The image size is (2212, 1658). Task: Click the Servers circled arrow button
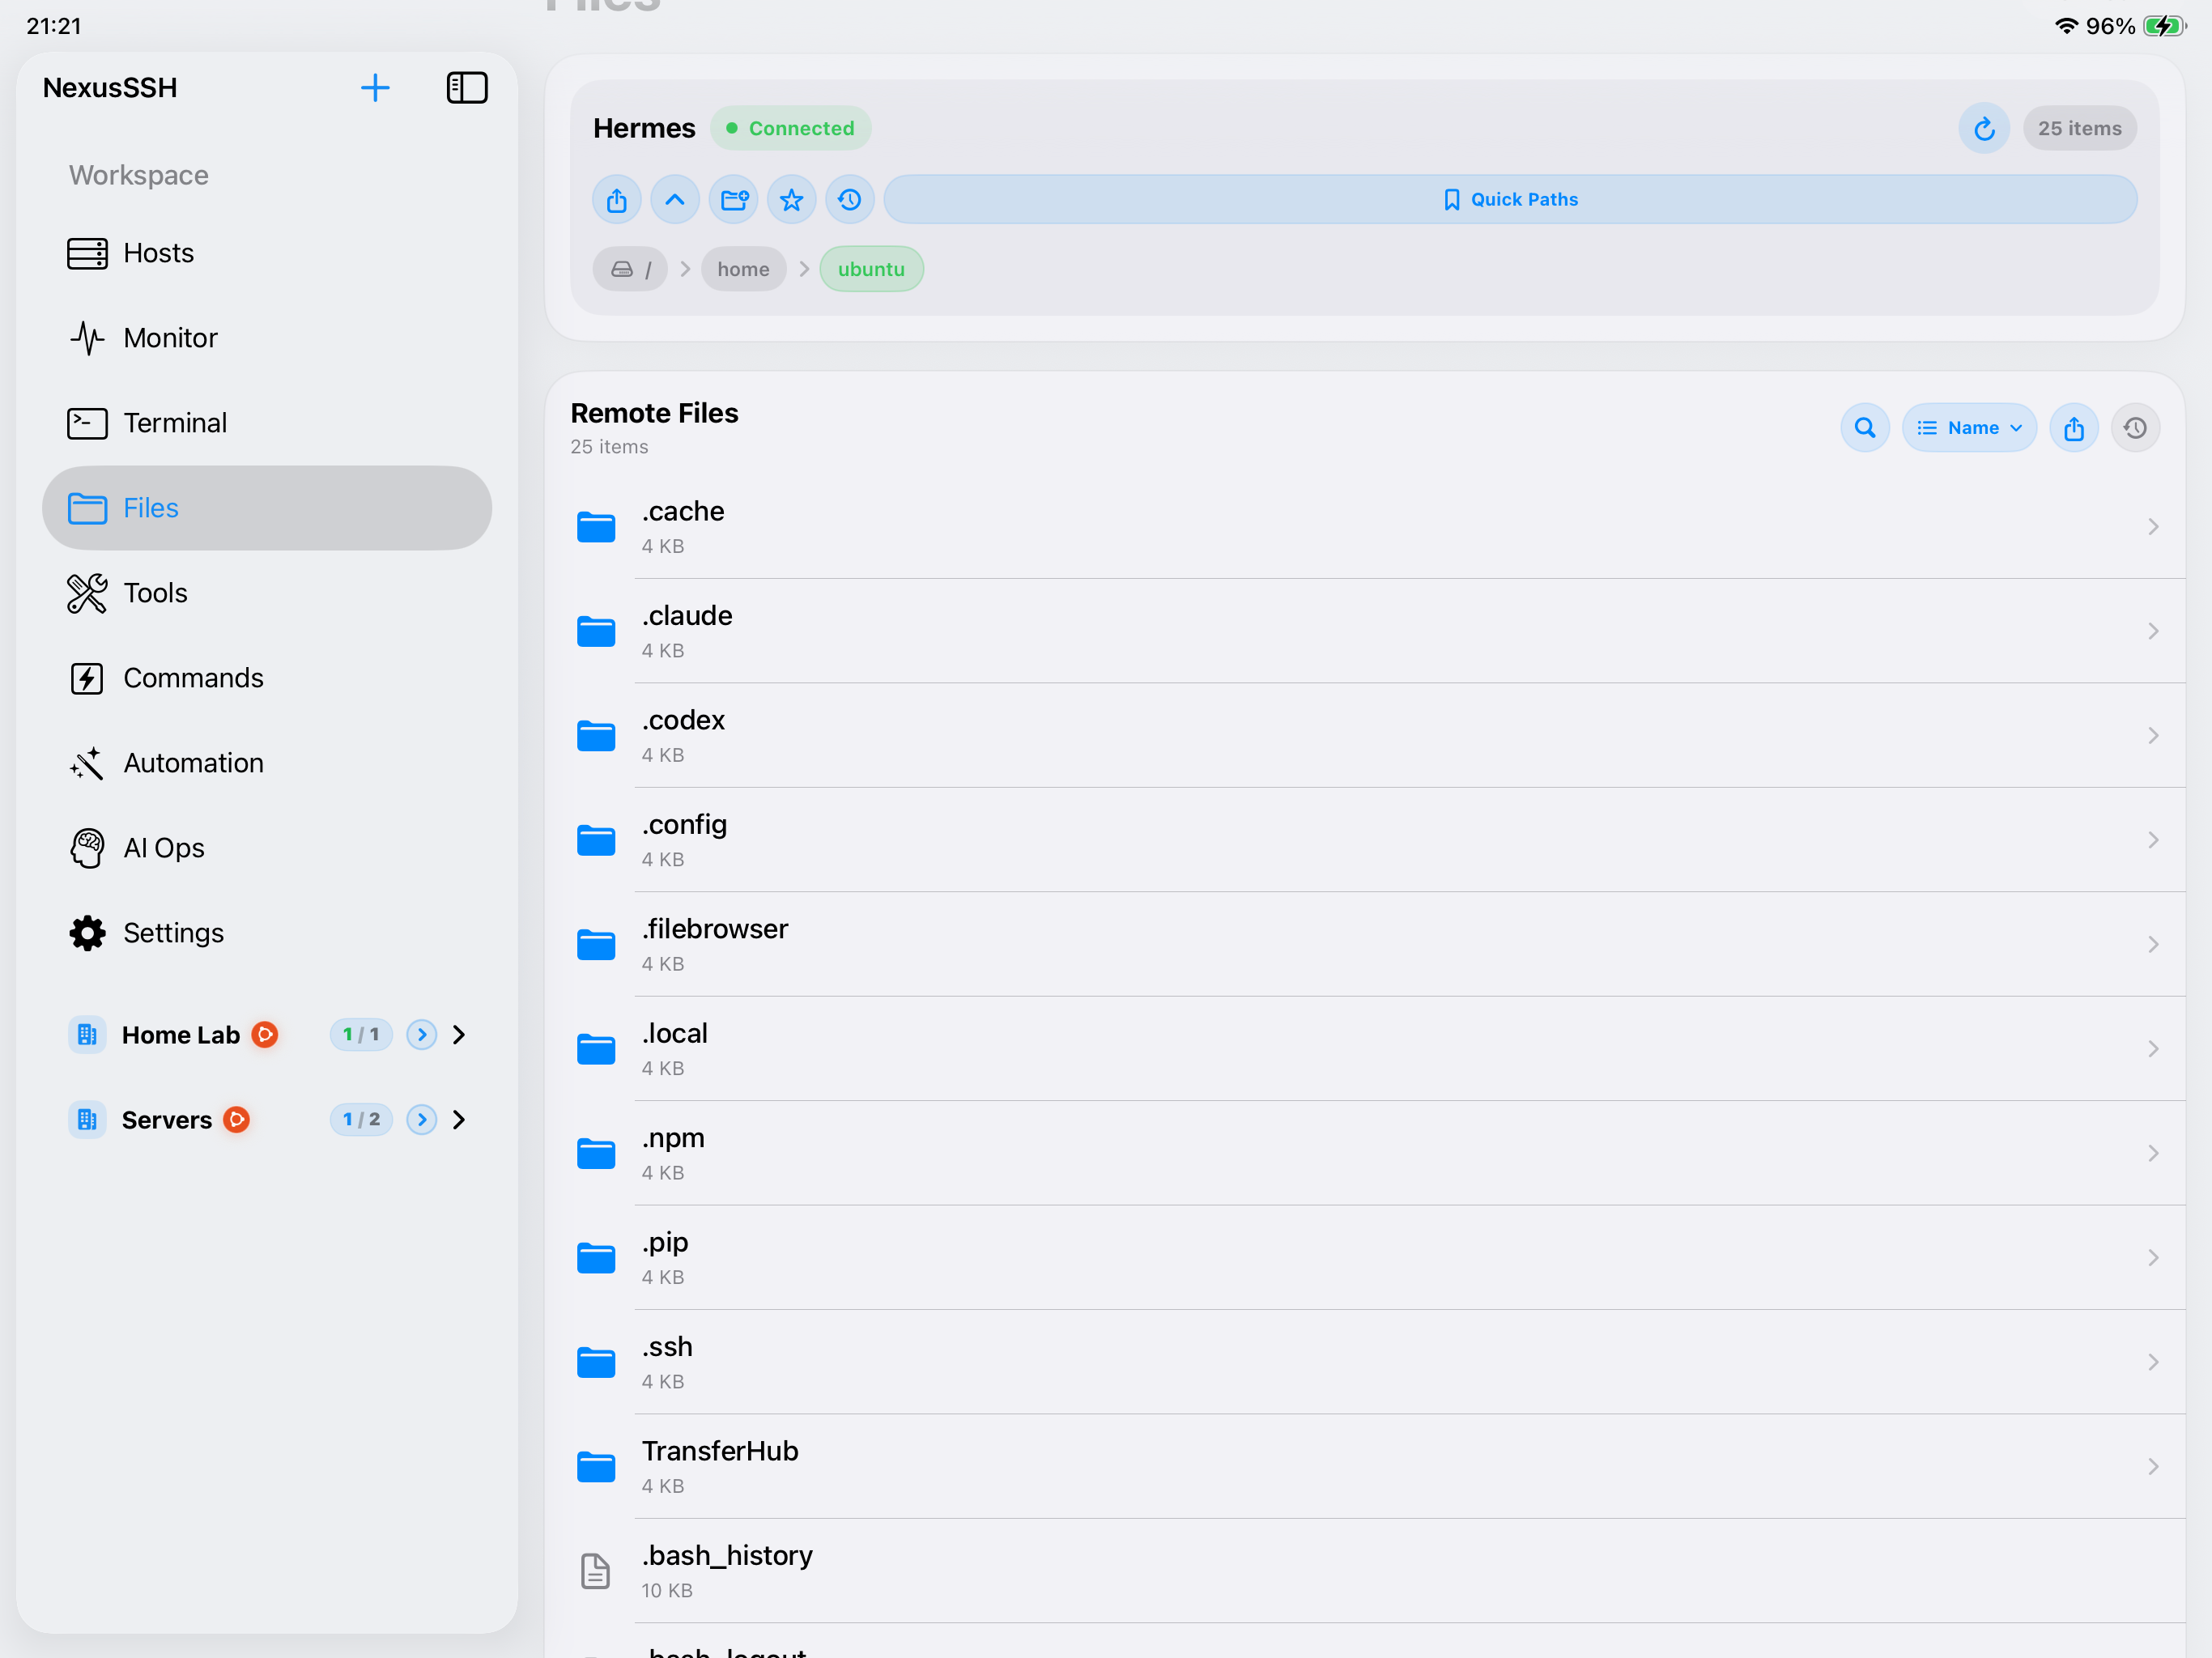(422, 1120)
